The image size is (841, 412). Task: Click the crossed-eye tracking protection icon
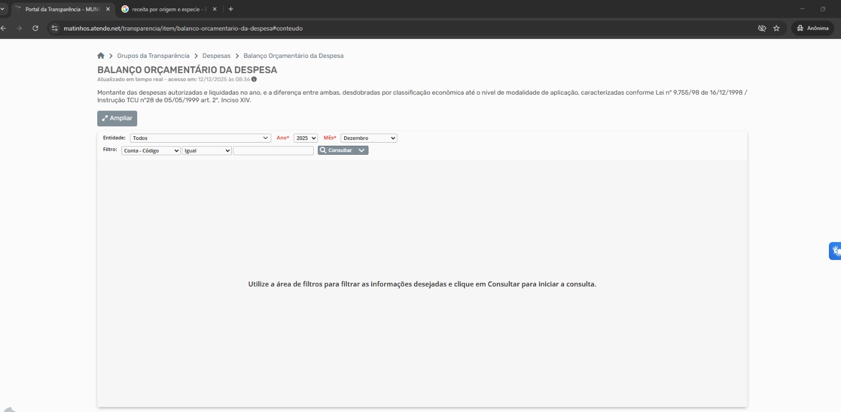[762, 28]
